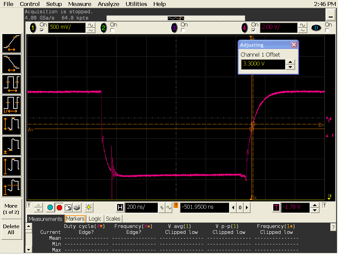Image resolution: width=338 pixels, height=254 pixels.
Task: Click the channel 4 number button
Action: pyautogui.click(x=245, y=28)
